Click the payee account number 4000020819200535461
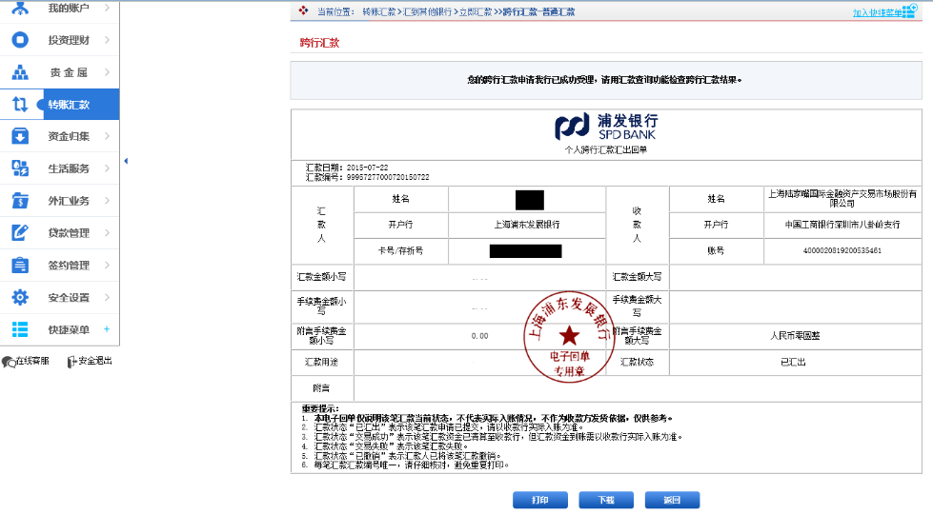This screenshot has height=514, width=933. coord(842,250)
